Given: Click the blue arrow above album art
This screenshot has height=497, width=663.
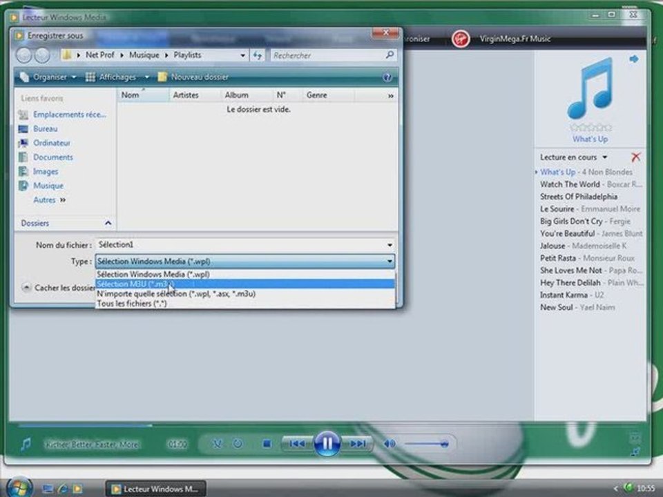Looking at the screenshot, I should (x=633, y=59).
